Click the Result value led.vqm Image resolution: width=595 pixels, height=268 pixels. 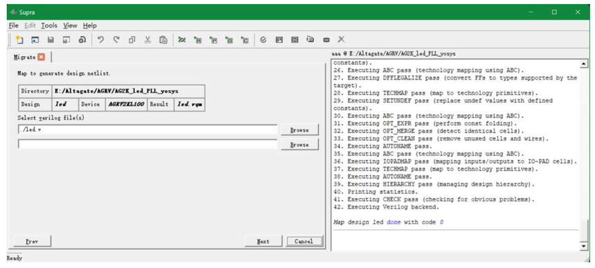click(x=190, y=104)
